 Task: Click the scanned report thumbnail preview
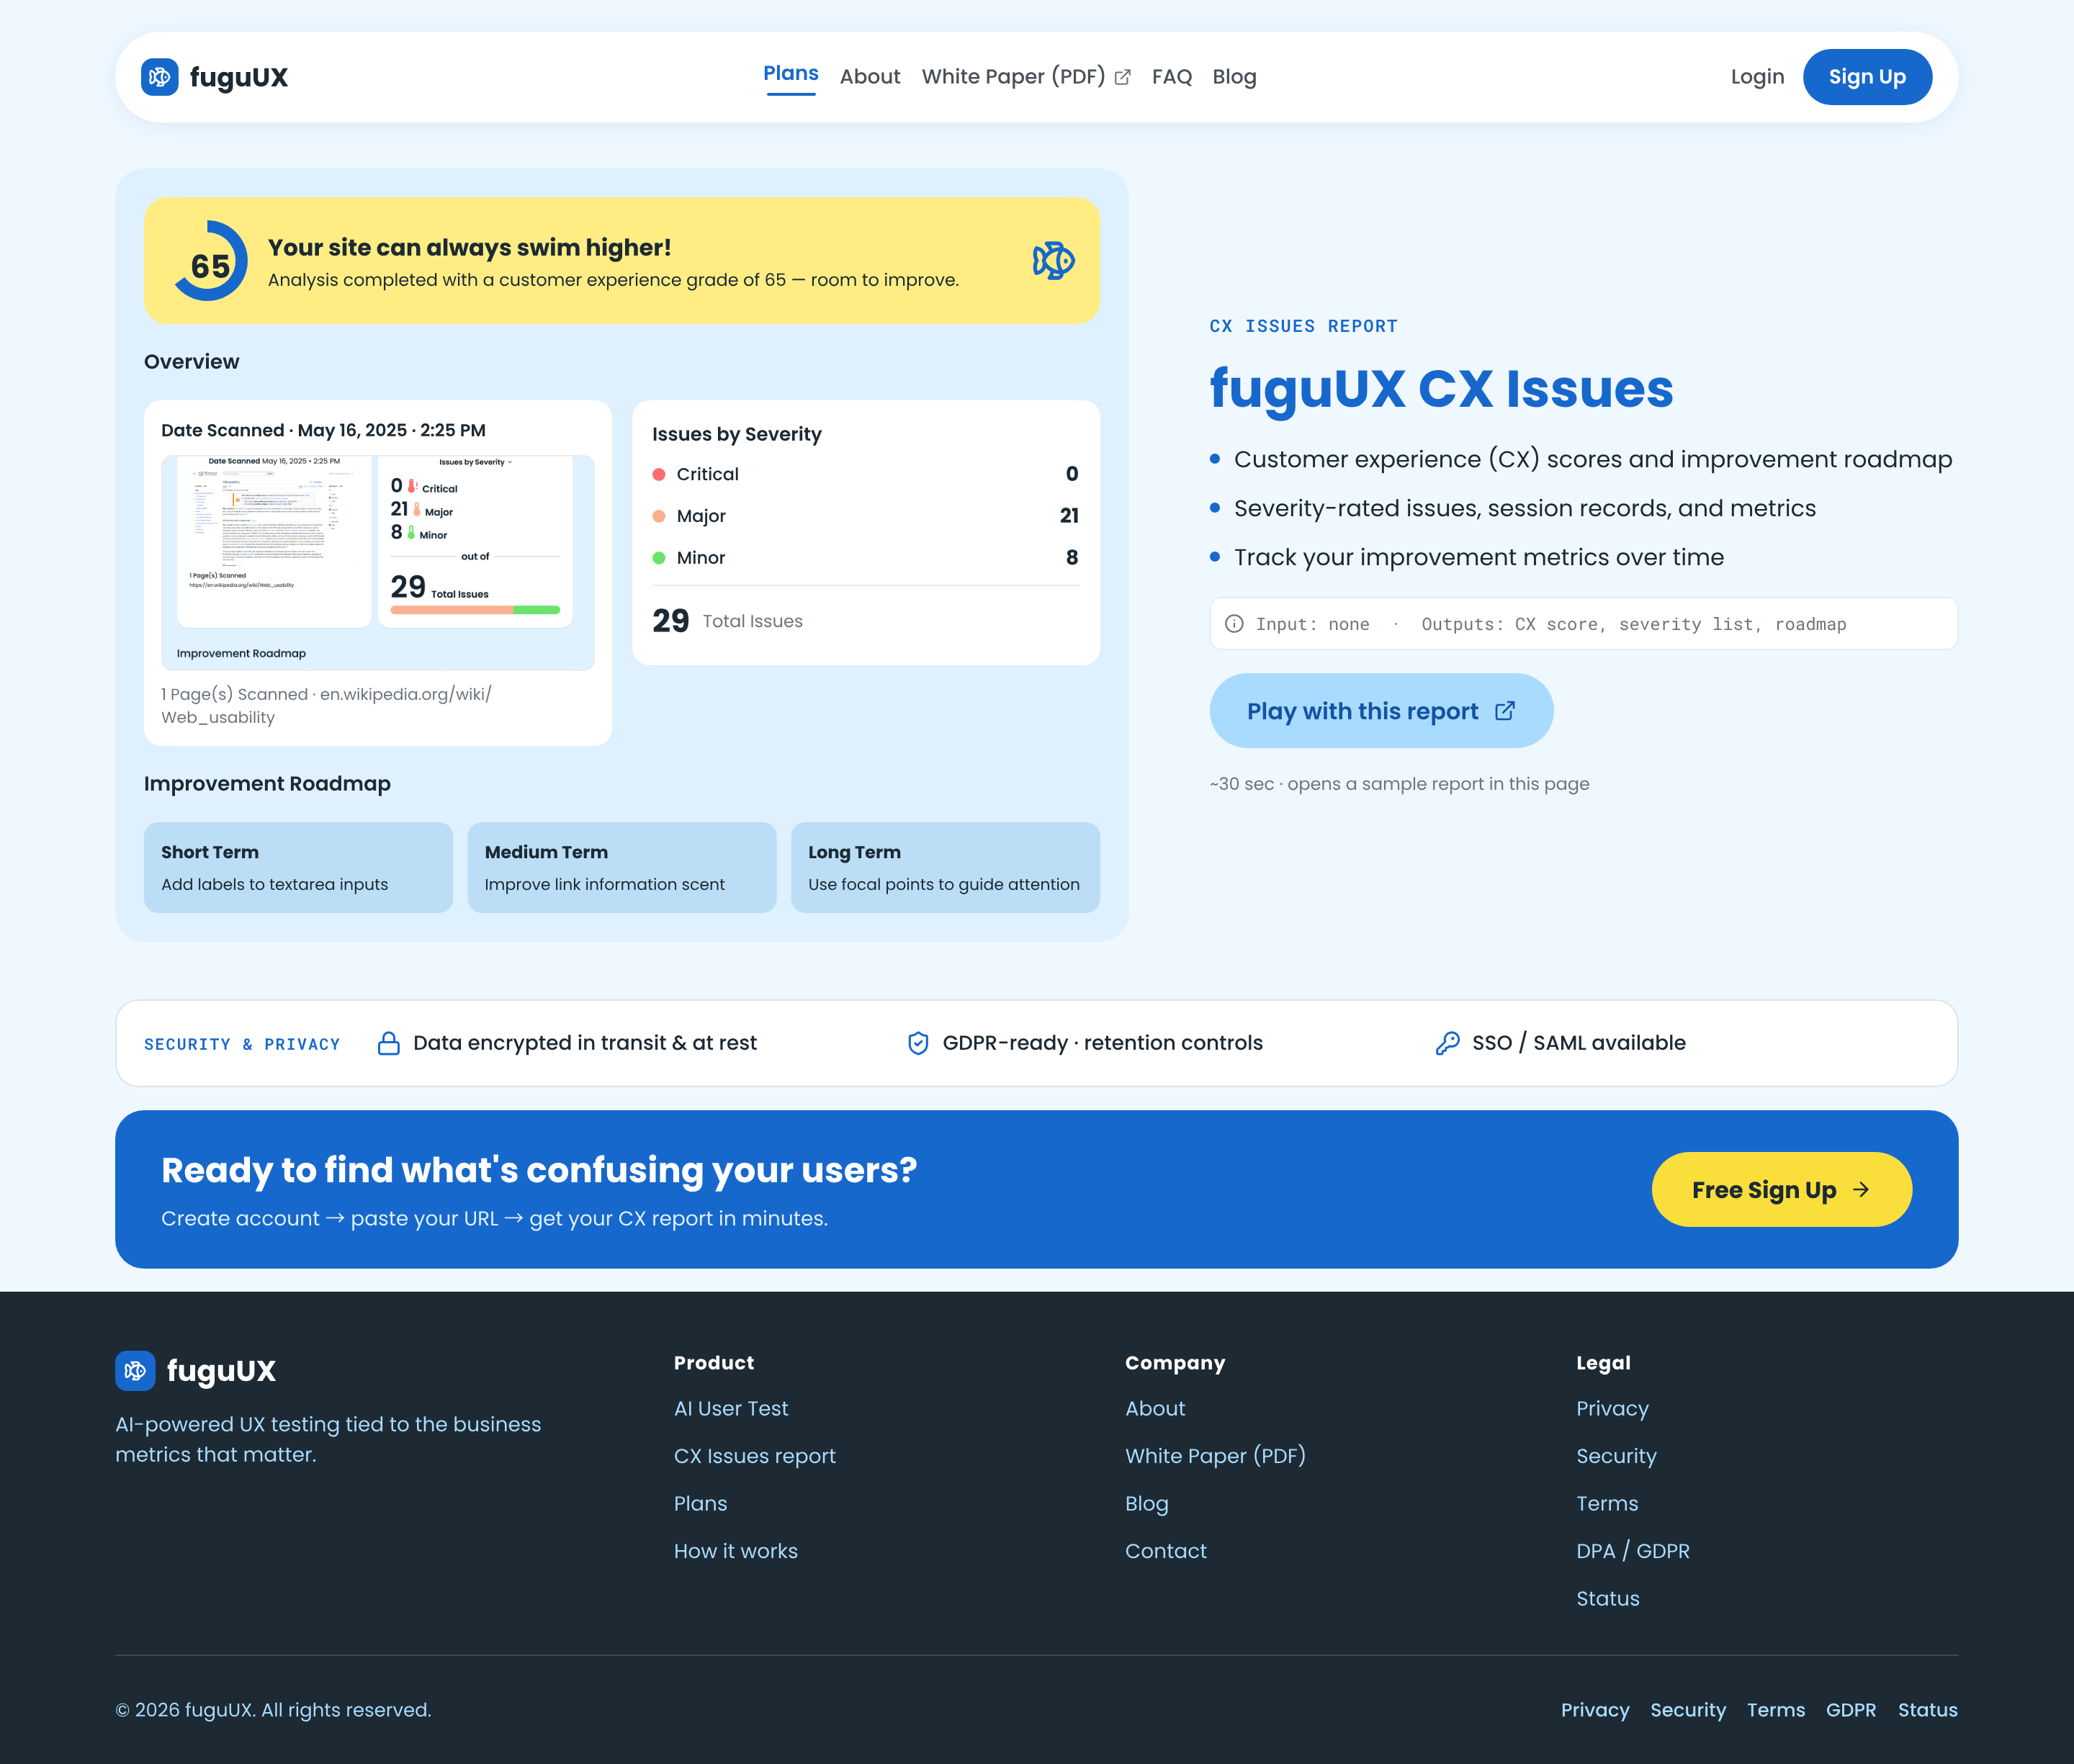(378, 563)
